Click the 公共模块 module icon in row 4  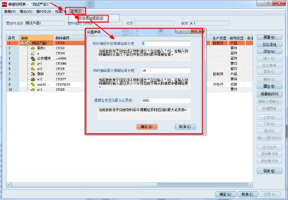(33, 59)
